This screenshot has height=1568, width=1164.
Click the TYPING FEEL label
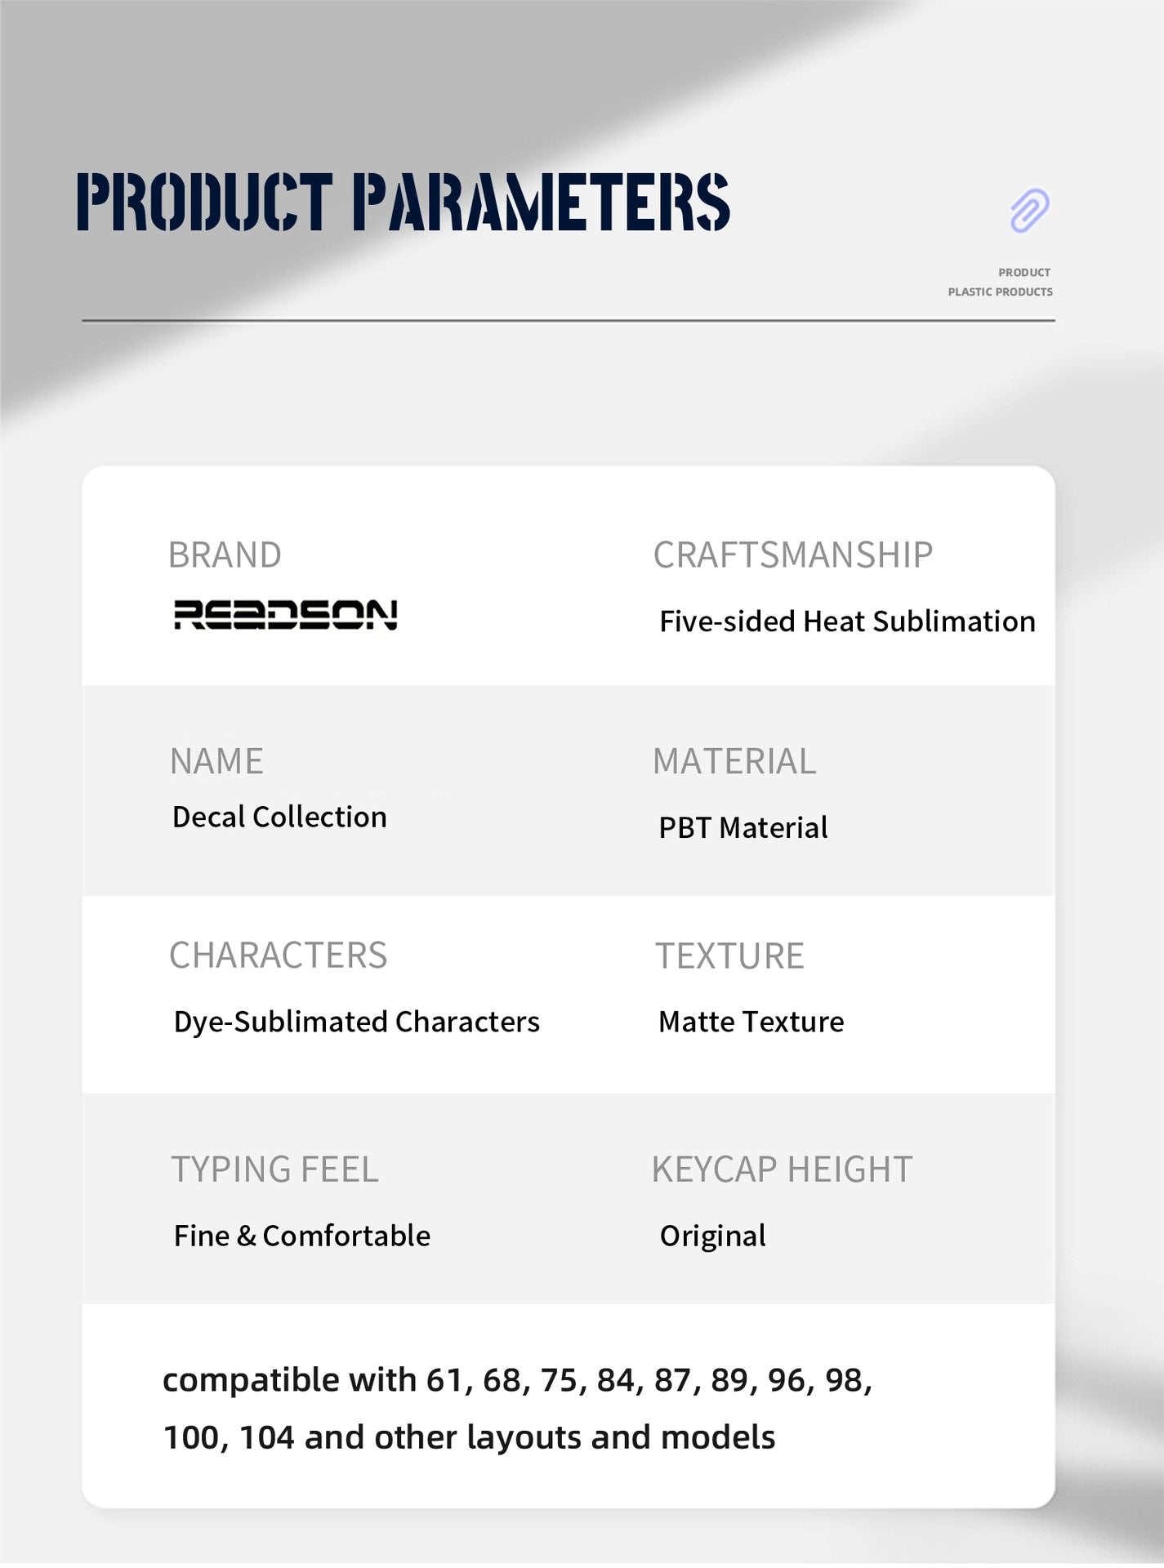coord(274,1169)
